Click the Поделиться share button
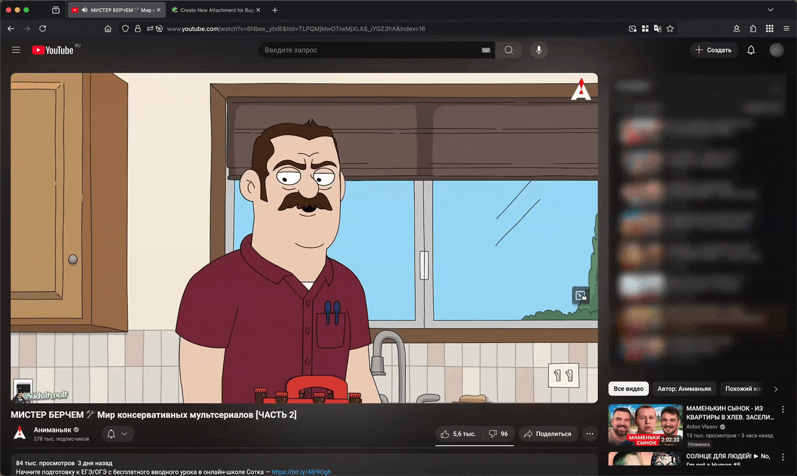Viewport: 797px width, 476px height. coord(547,434)
